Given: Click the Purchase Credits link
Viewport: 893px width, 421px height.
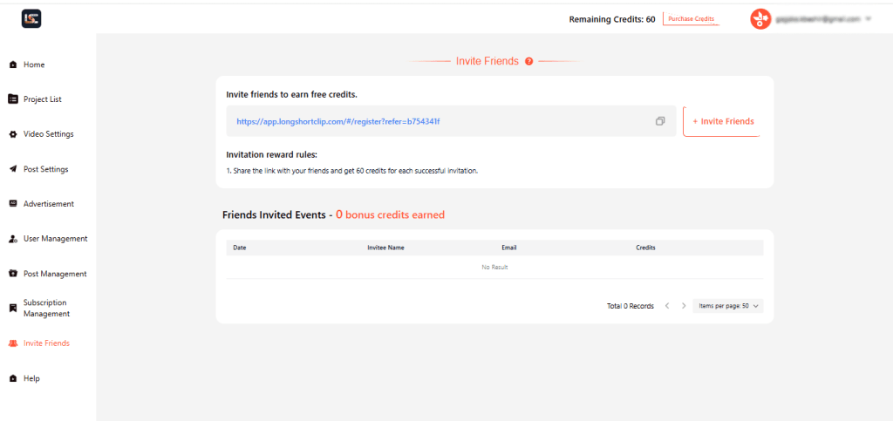Looking at the screenshot, I should [x=691, y=18].
